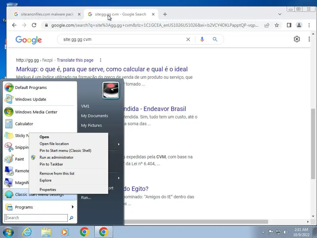Select Run as administrator
The width and height of the screenshot is (317, 238).
(x=56, y=157)
